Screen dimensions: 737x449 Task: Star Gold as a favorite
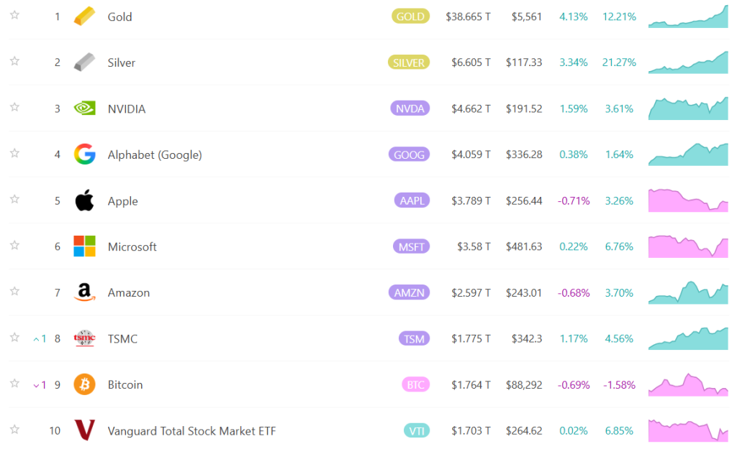click(x=14, y=16)
